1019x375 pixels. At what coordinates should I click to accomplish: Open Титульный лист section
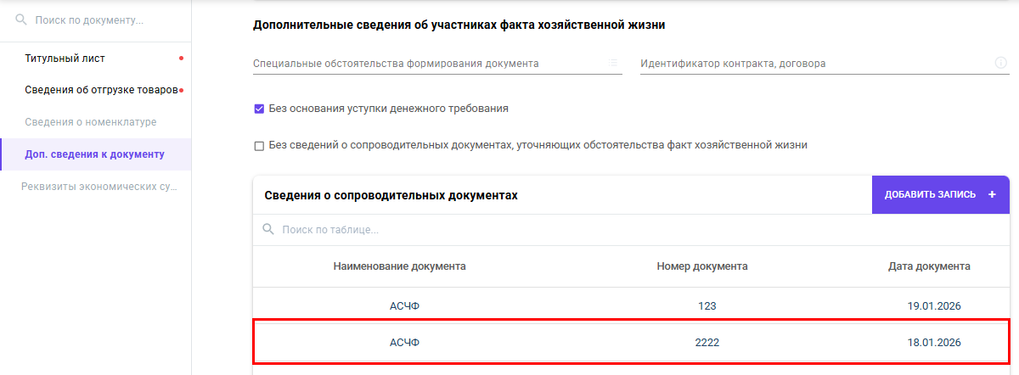pyautogui.click(x=65, y=59)
